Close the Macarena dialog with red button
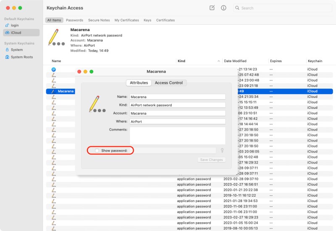 (79, 71)
